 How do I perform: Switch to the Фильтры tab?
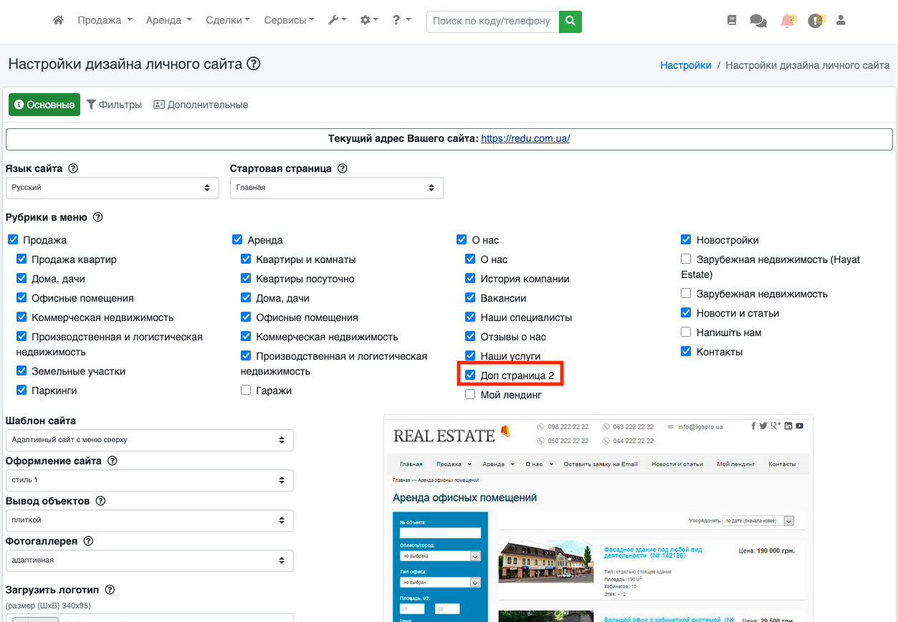114,105
